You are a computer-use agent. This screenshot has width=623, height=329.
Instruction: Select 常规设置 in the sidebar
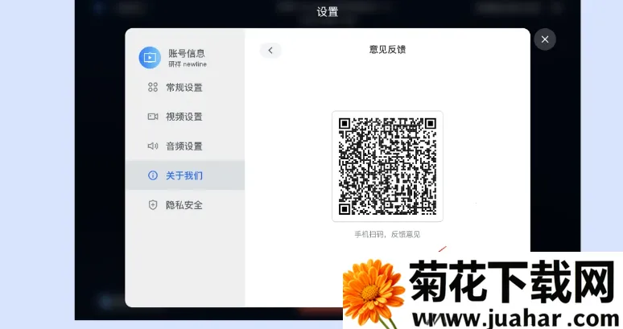(x=184, y=88)
